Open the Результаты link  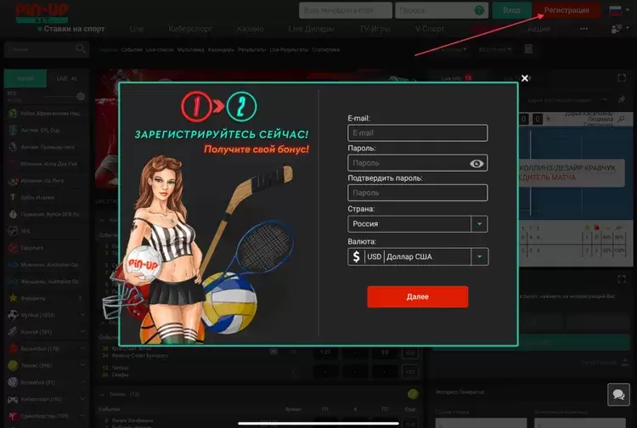click(252, 49)
